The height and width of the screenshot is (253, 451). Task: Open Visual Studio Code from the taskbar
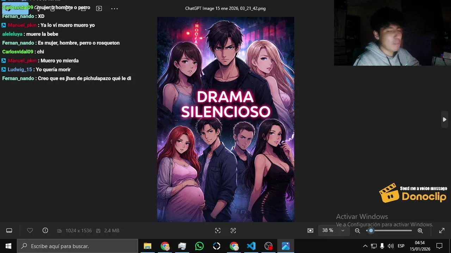coord(251,246)
